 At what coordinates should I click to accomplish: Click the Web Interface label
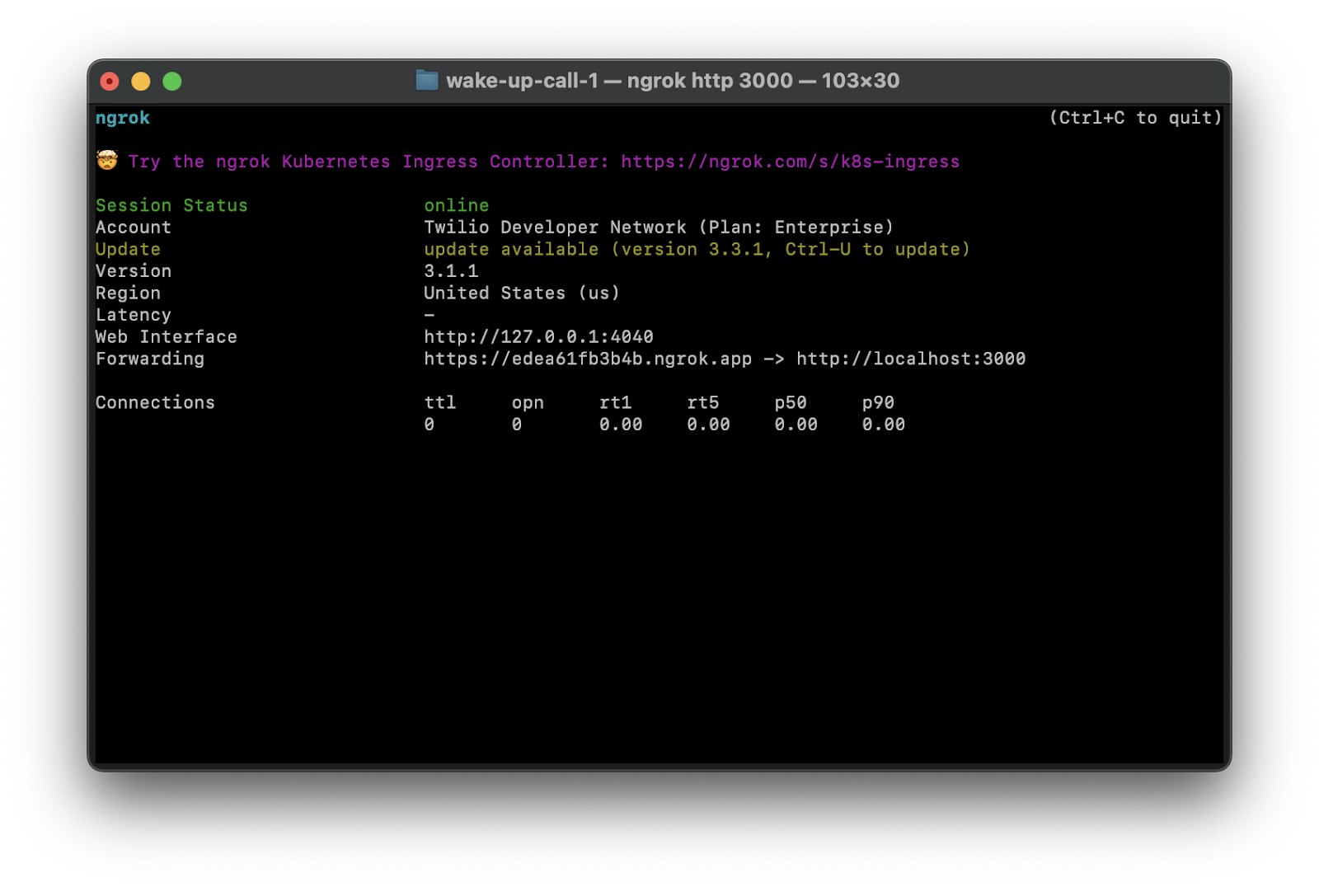coord(167,336)
